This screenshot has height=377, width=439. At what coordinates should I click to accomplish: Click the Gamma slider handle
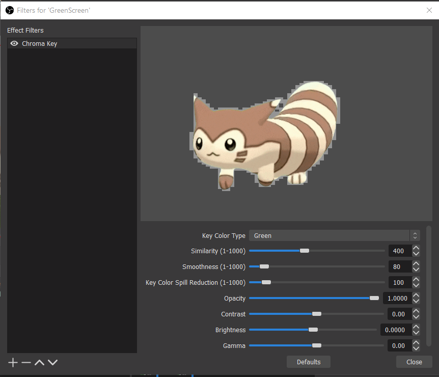coord(317,345)
